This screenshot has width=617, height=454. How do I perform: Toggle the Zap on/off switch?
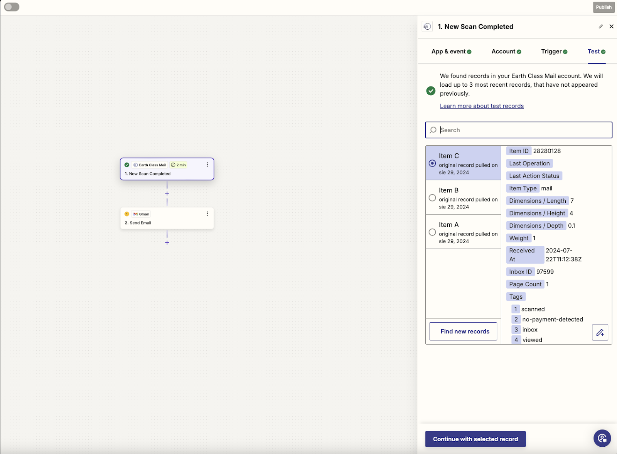(x=12, y=7)
